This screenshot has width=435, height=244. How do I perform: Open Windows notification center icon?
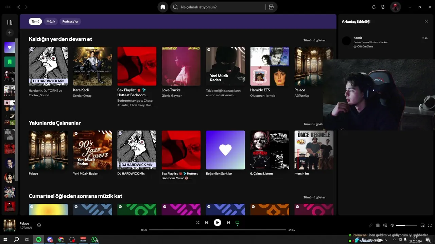pos(428,240)
